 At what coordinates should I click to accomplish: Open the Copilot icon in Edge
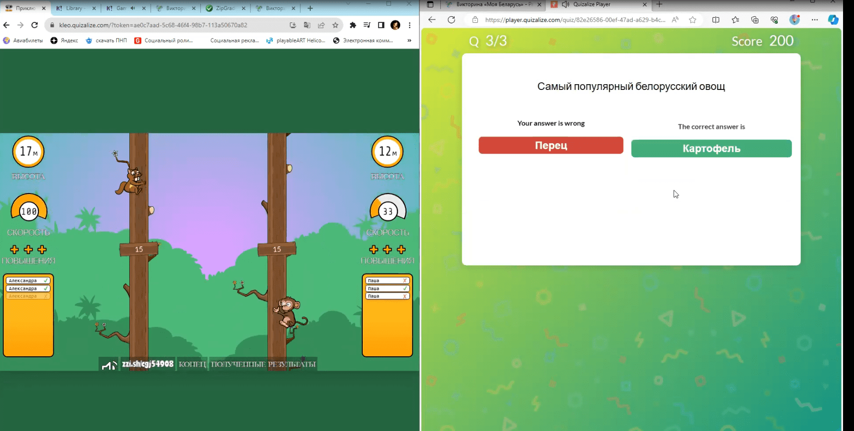click(x=834, y=20)
